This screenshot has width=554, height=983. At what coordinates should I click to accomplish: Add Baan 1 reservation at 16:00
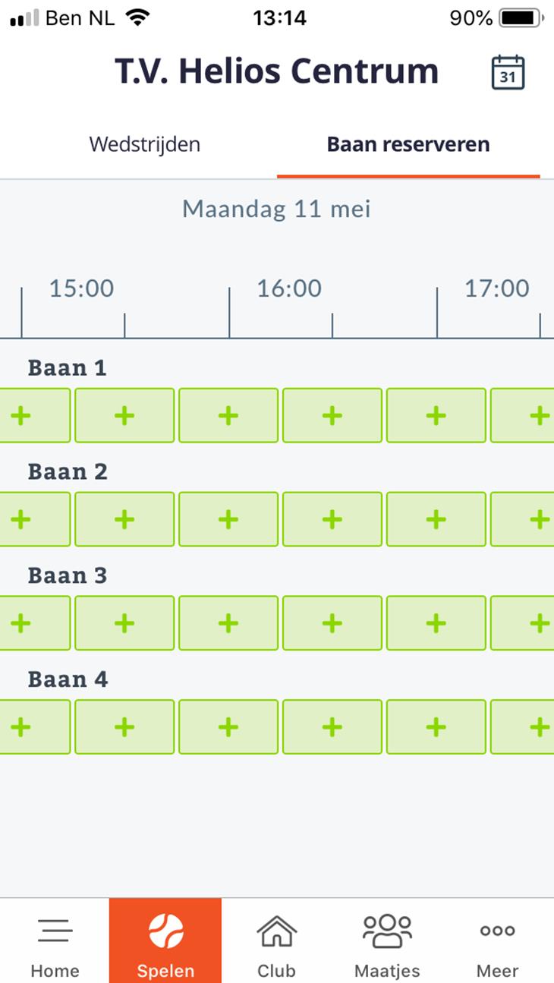(228, 415)
